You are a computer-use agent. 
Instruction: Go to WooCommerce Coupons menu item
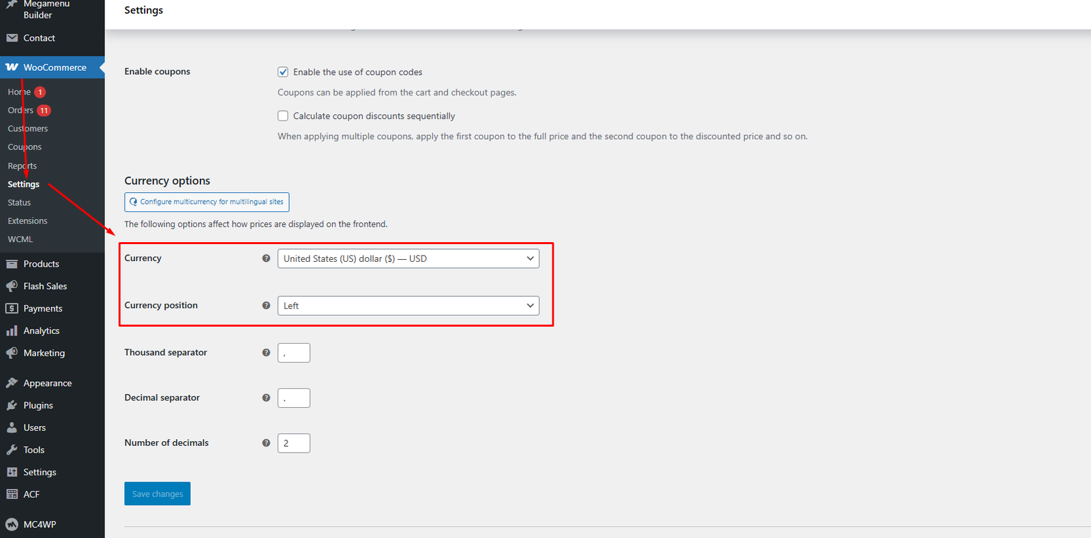click(25, 147)
